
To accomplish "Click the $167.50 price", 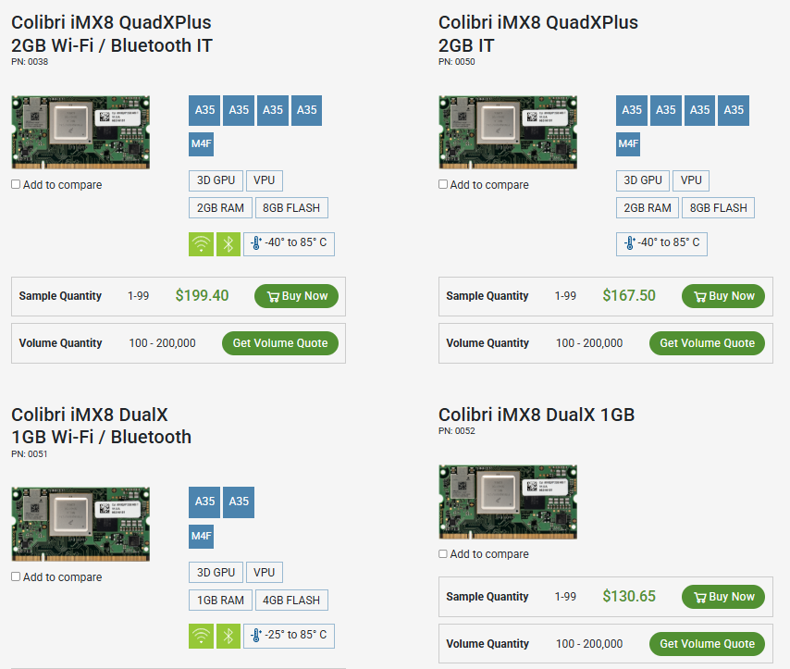I will pyautogui.click(x=629, y=295).
